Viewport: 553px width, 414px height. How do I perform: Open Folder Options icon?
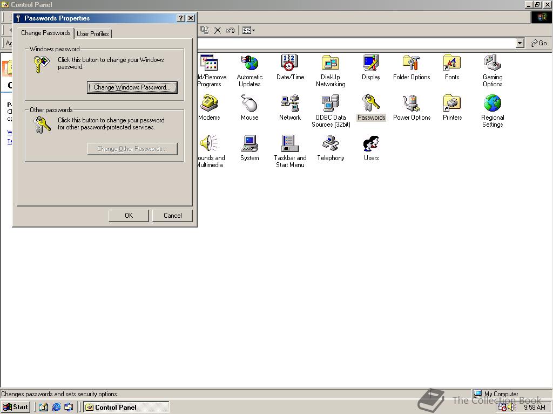coord(412,64)
